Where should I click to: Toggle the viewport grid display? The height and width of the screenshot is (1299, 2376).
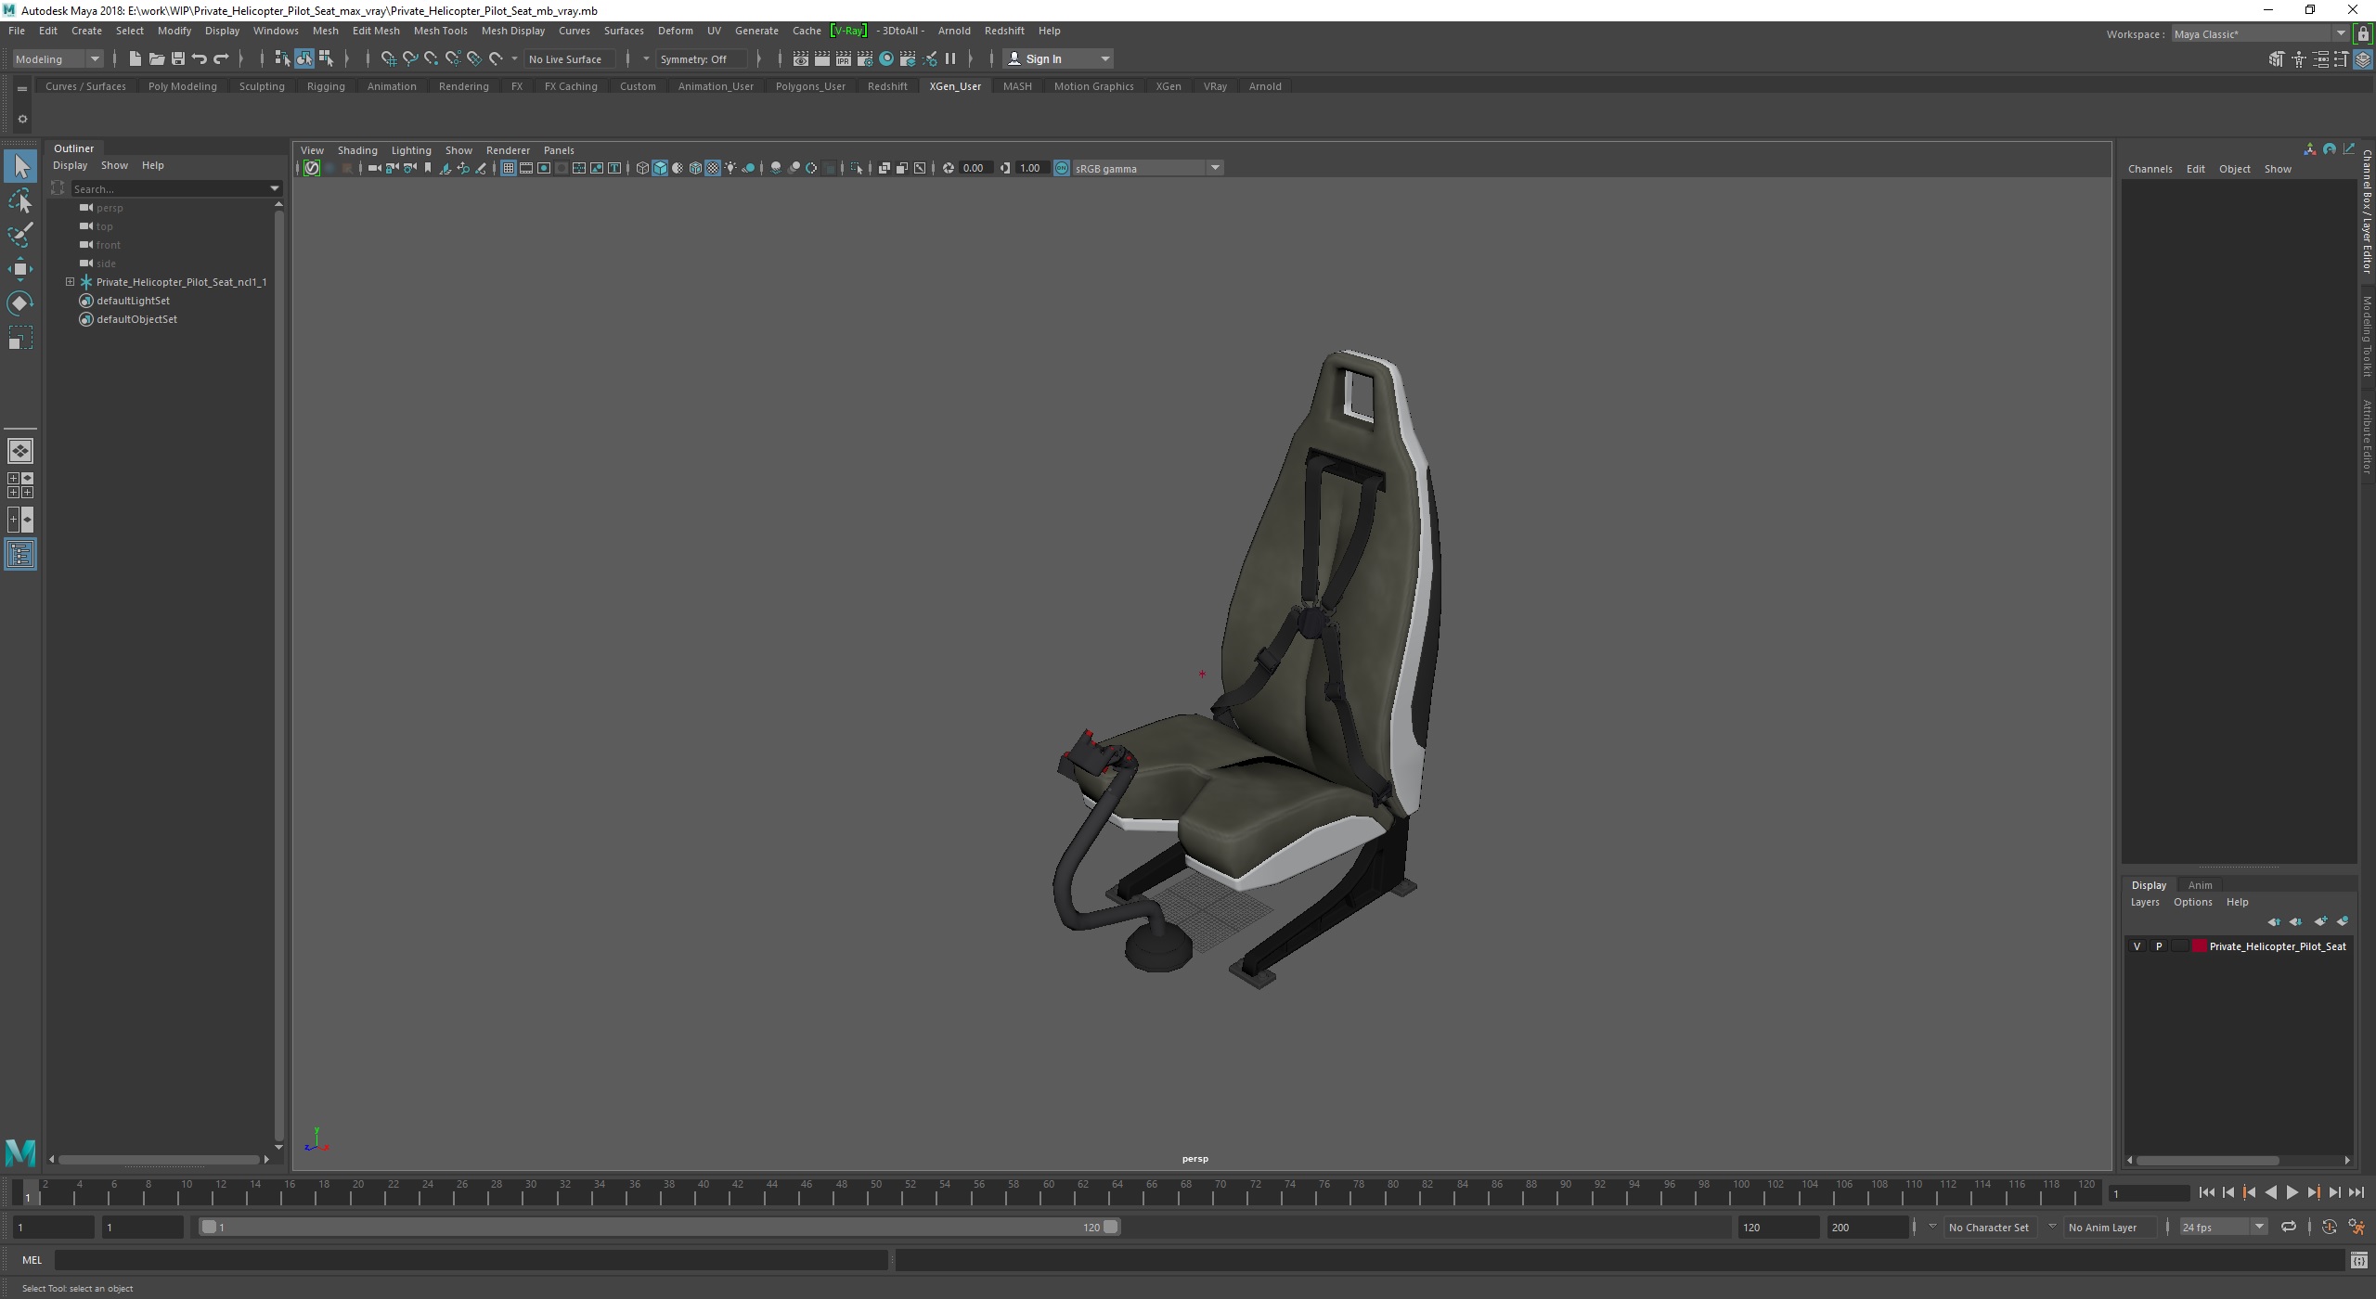(509, 168)
